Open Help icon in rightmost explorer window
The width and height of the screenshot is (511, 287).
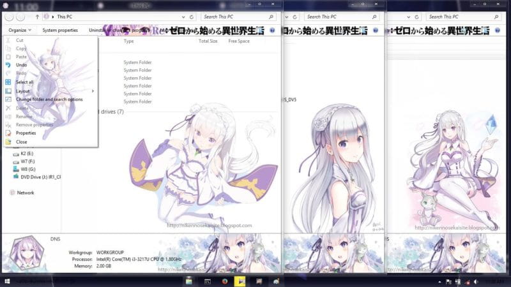(x=498, y=30)
